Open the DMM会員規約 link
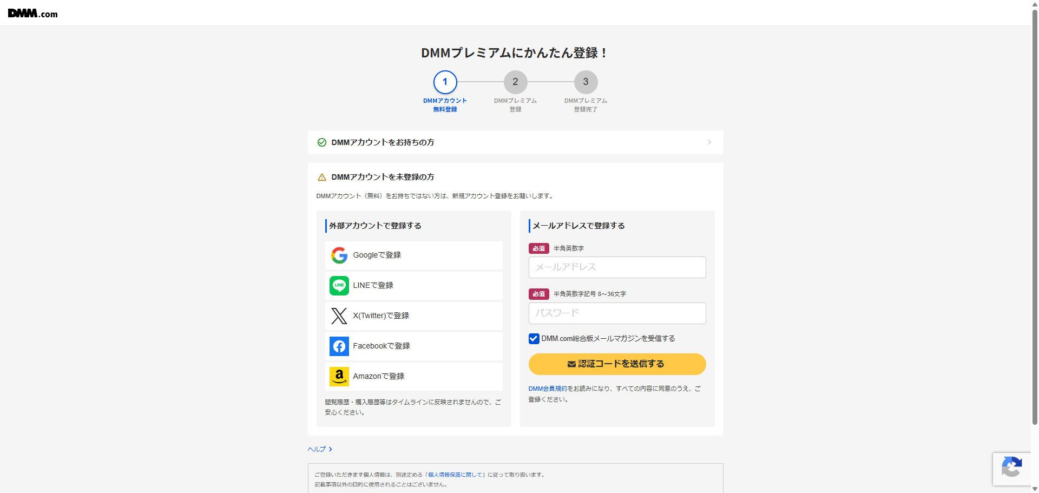Viewport: 1039px width, 493px height. pos(547,389)
